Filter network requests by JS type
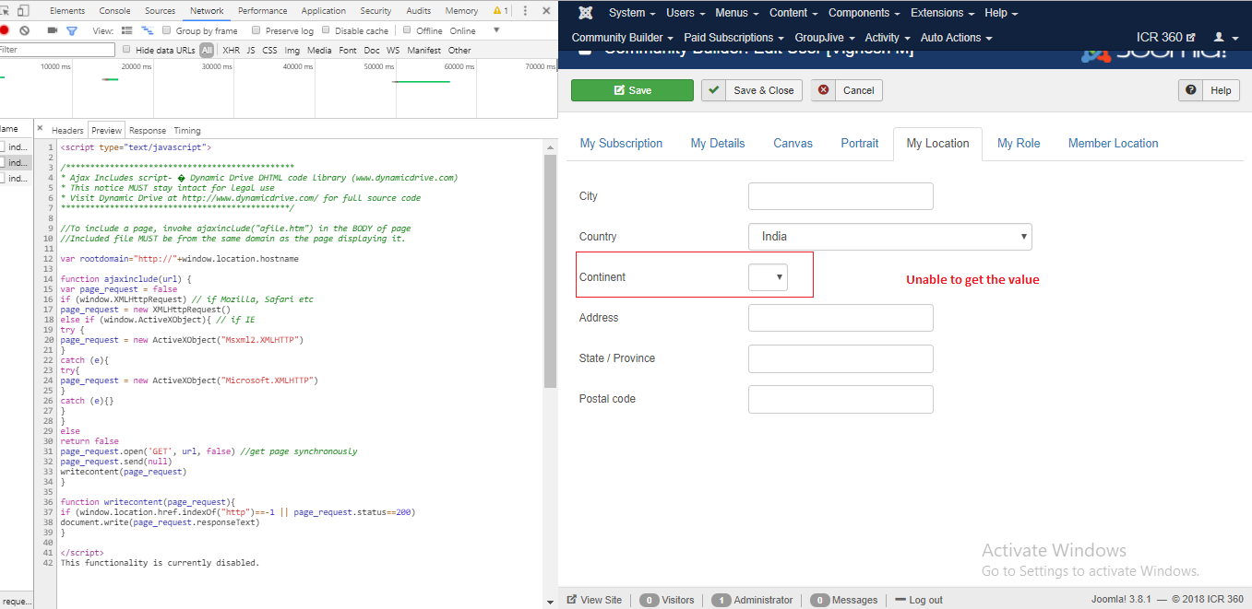The height and width of the screenshot is (609, 1252). (x=251, y=50)
